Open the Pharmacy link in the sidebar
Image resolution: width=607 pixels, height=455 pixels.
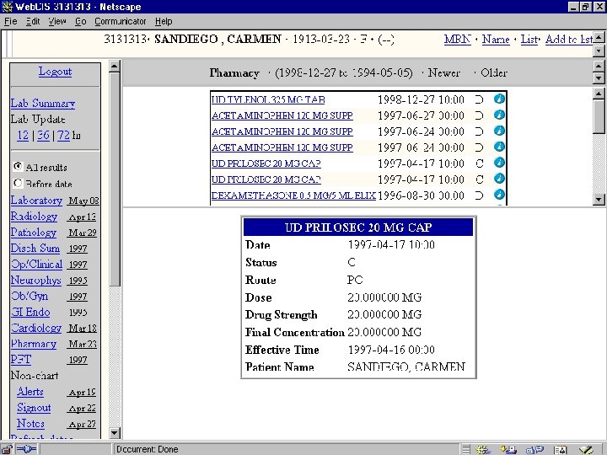[34, 344]
